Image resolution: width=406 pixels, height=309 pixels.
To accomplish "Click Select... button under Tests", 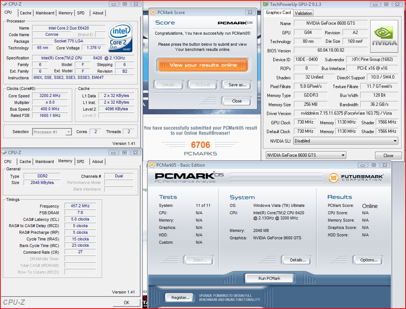I will click(x=199, y=260).
